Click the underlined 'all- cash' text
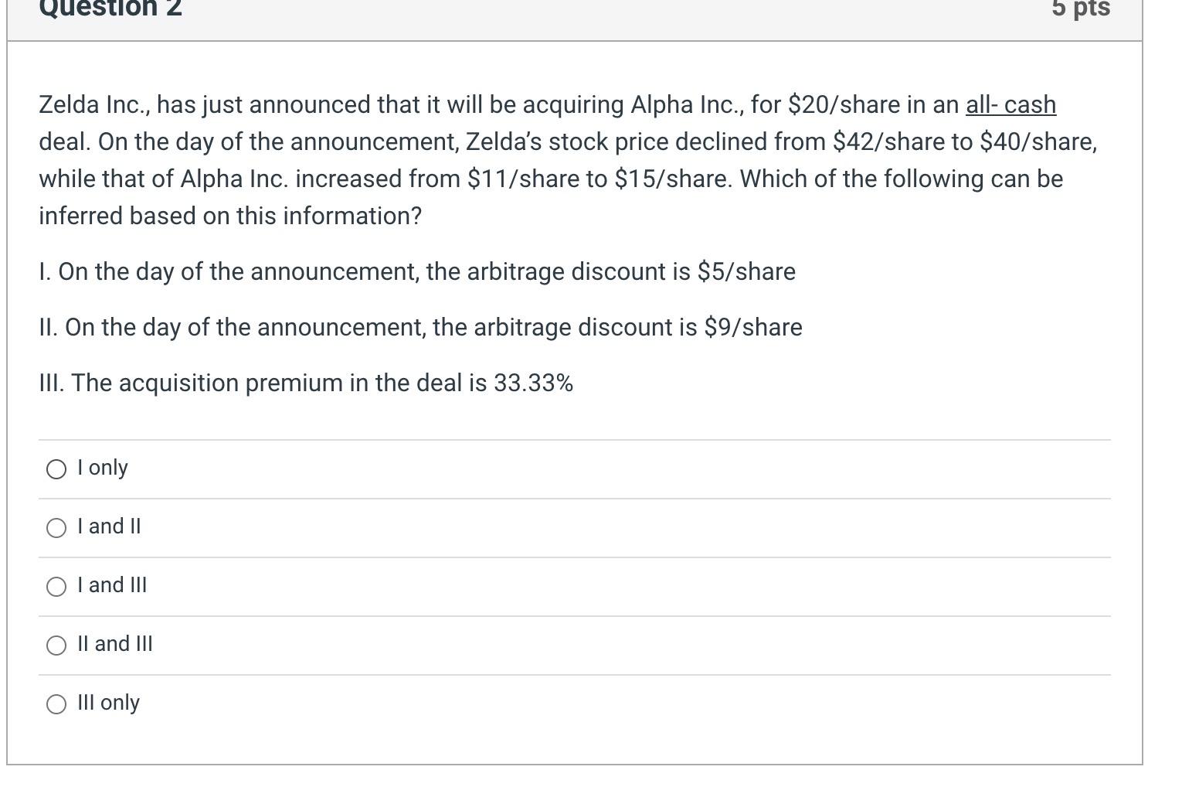1182x787 pixels. pos(1010,104)
